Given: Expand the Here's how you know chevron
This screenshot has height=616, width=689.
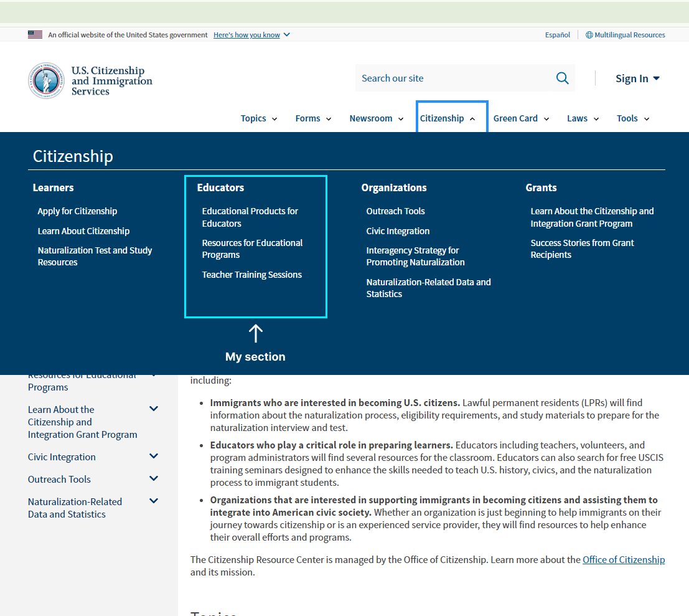Looking at the screenshot, I should pyautogui.click(x=287, y=35).
